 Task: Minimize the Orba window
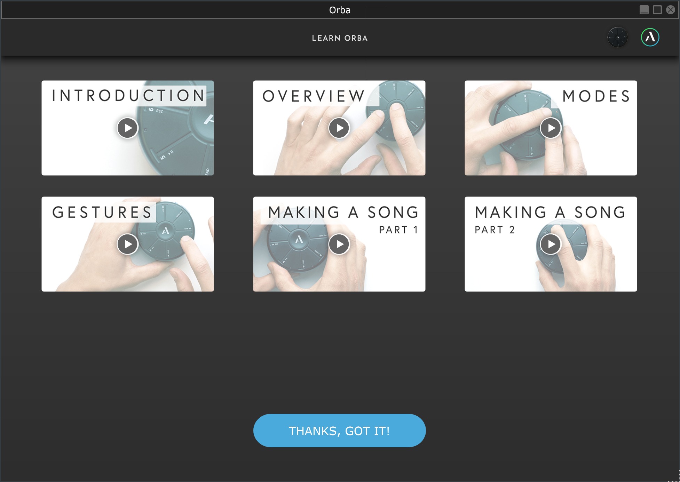coord(644,10)
